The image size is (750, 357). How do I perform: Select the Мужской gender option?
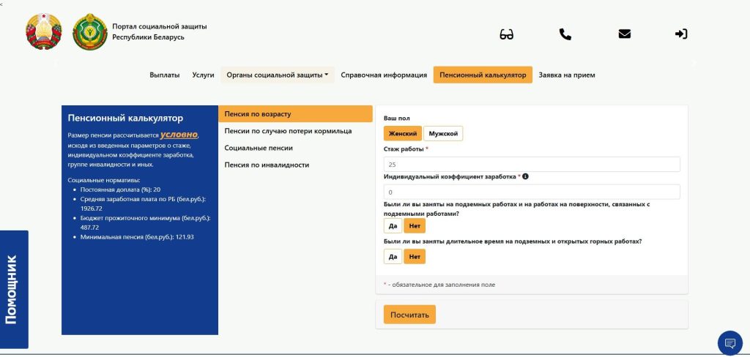click(443, 134)
